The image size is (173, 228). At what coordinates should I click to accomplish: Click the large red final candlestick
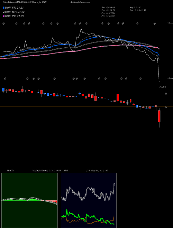click(x=159, y=116)
